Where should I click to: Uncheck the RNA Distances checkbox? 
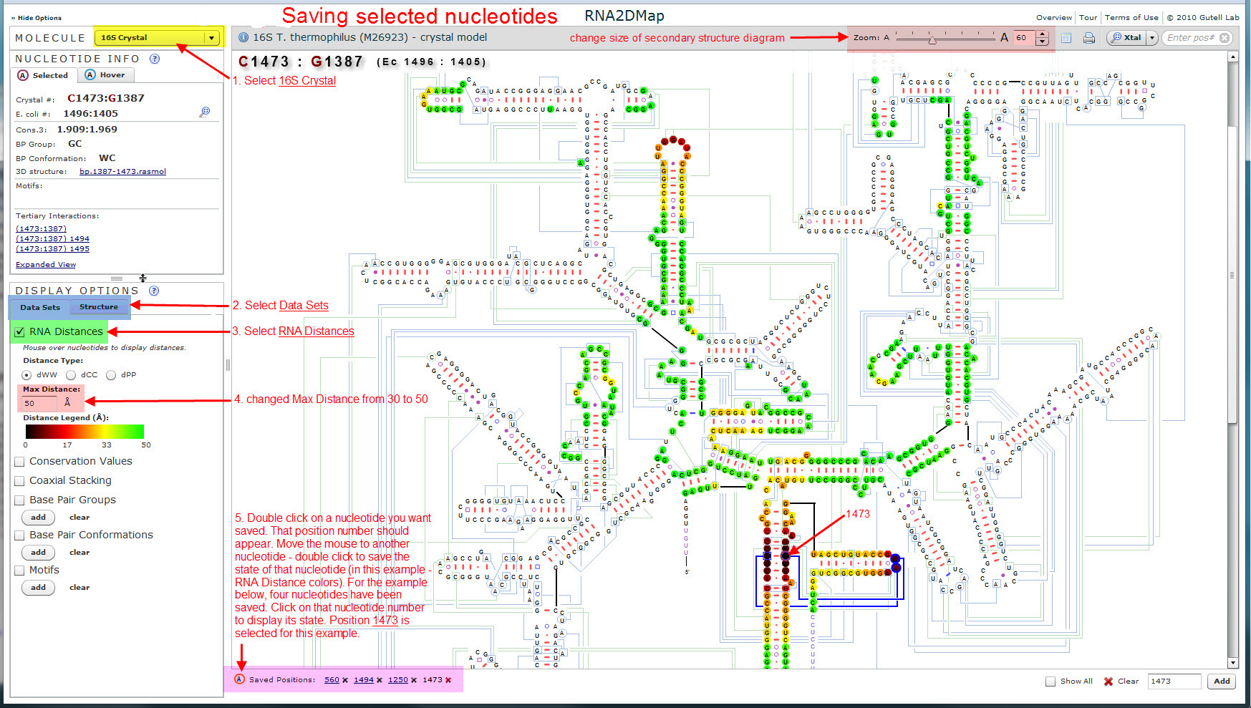coord(20,332)
